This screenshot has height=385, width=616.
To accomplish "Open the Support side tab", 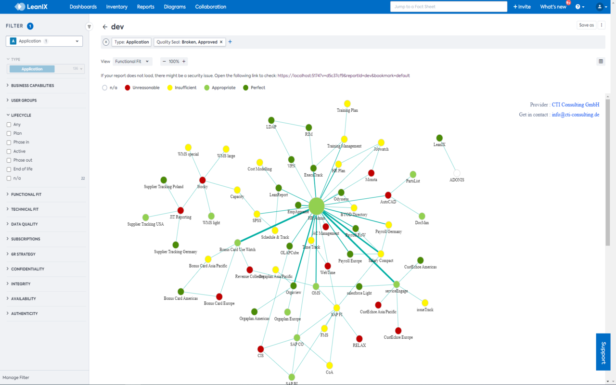I will pyautogui.click(x=603, y=352).
